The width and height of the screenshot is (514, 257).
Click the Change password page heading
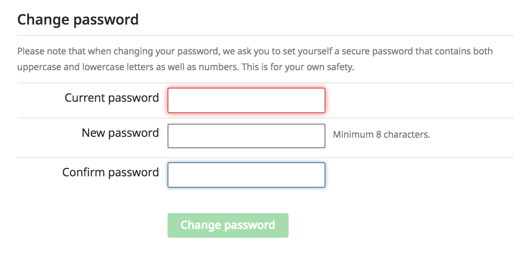point(78,19)
